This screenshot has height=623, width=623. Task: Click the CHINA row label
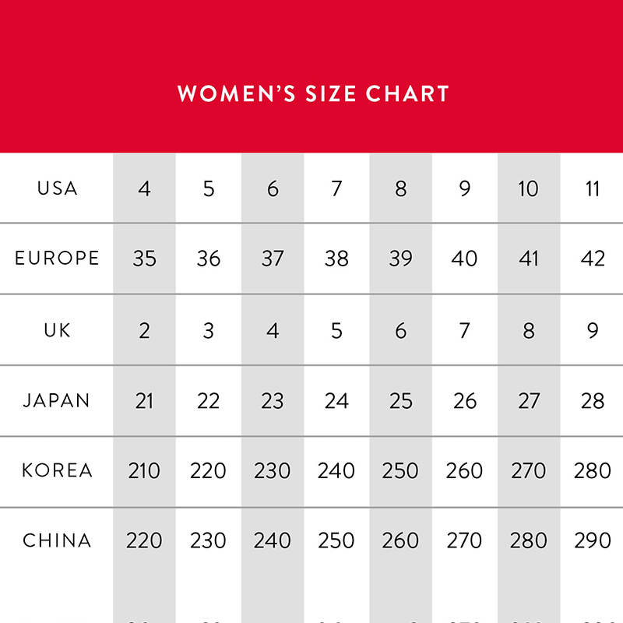57,540
